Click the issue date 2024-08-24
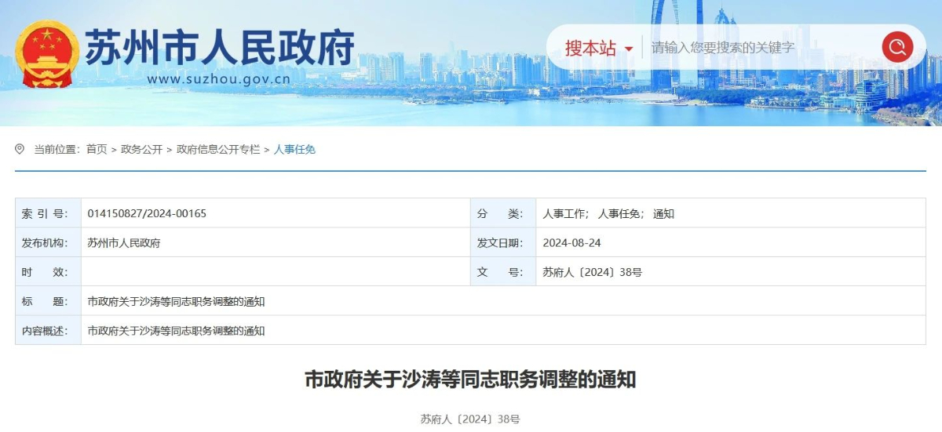The height and width of the screenshot is (432, 942). [x=571, y=243]
